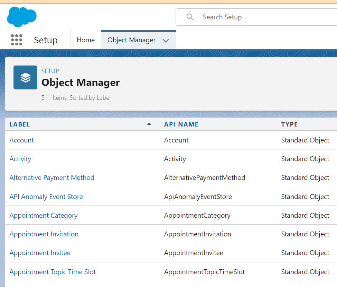Focus the Search Setup field
The width and height of the screenshot is (337, 287).
click(x=256, y=17)
